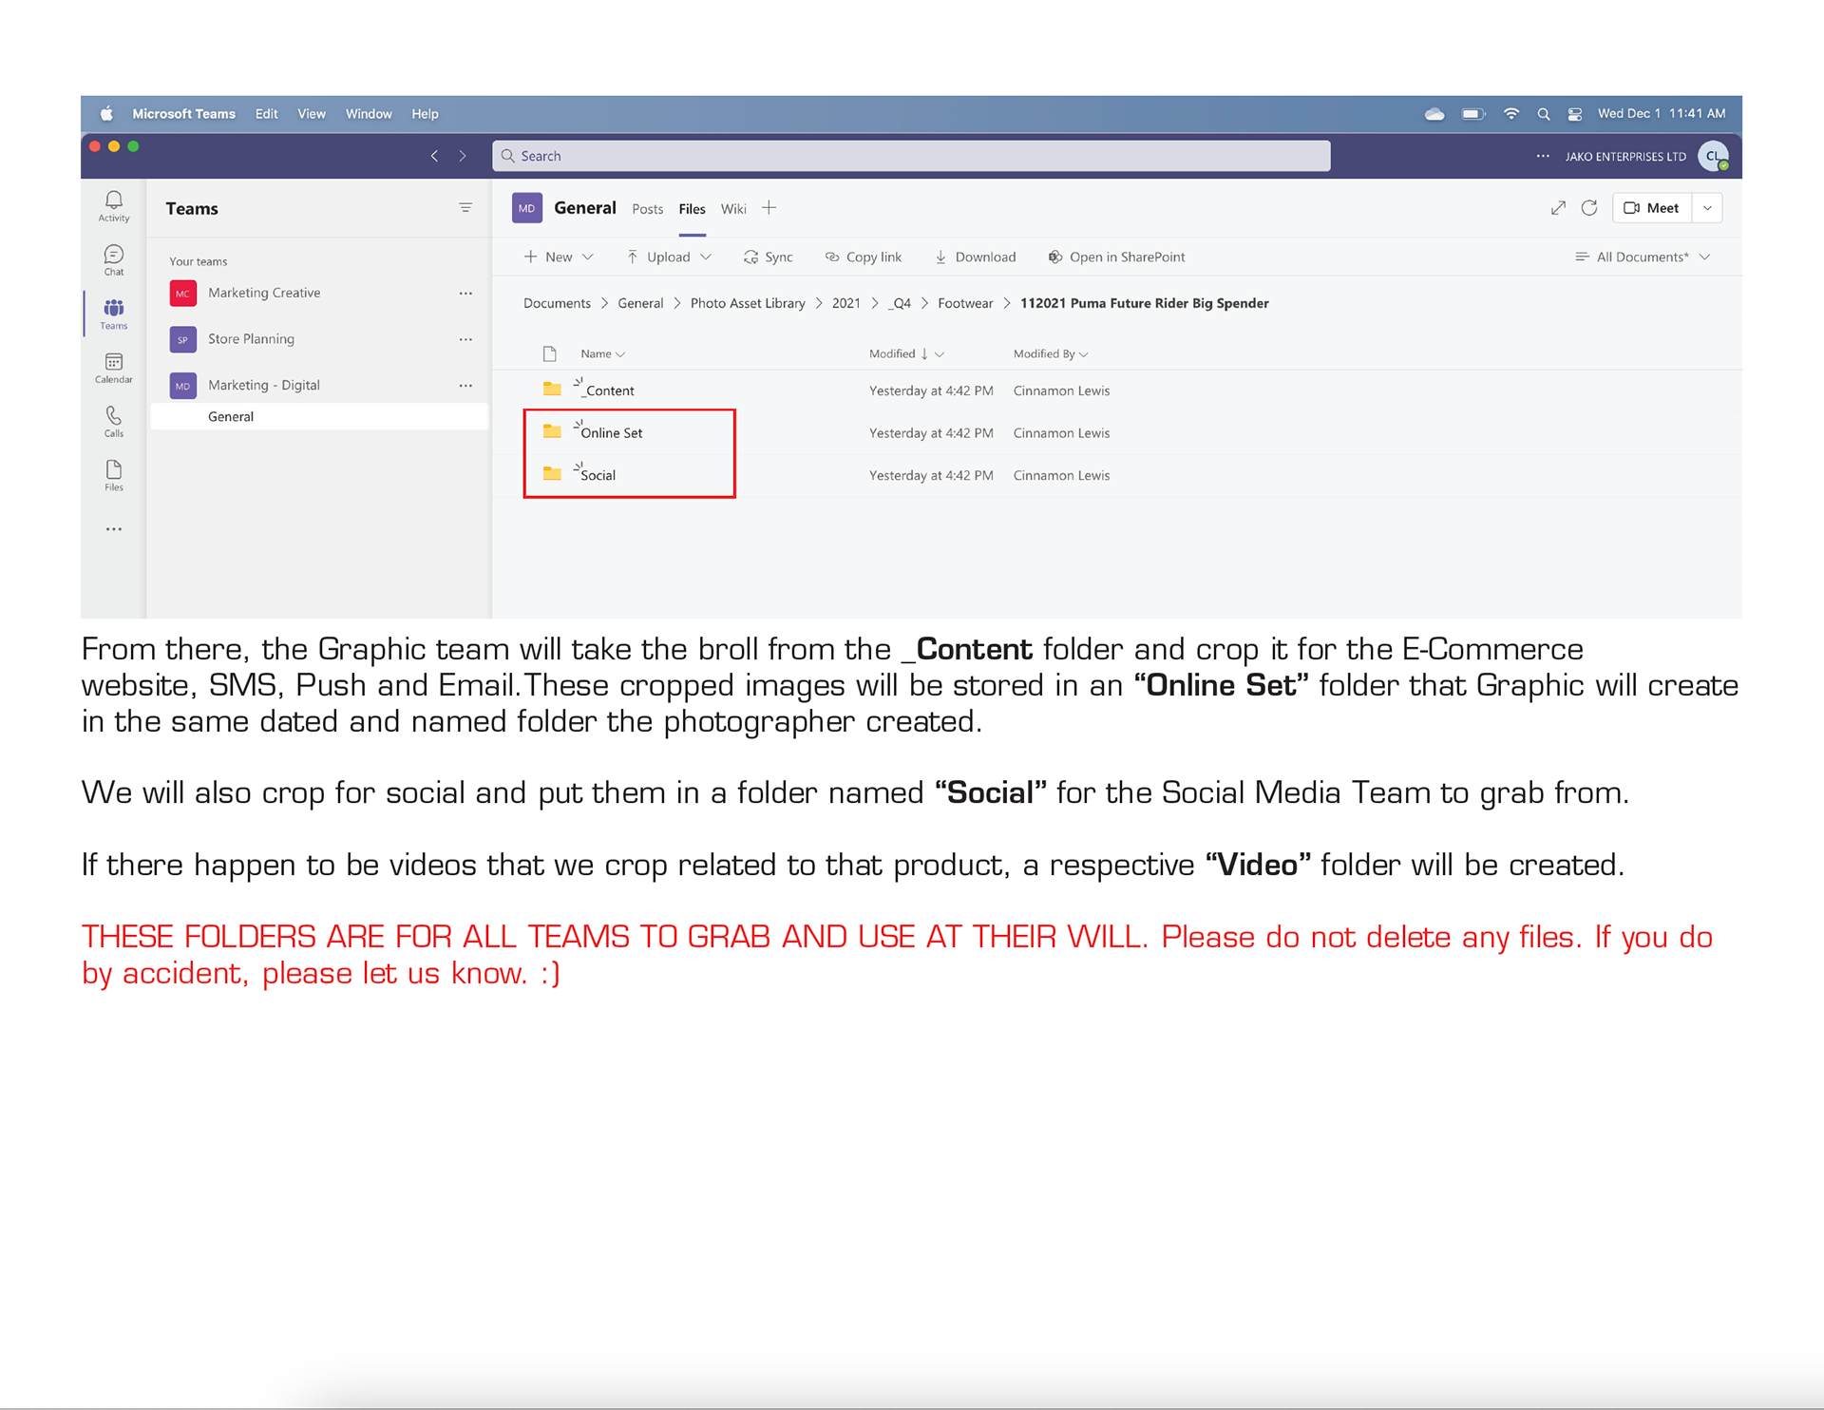1824x1410 pixels.
Task: Open the Calls phone icon
Action: [x=114, y=421]
